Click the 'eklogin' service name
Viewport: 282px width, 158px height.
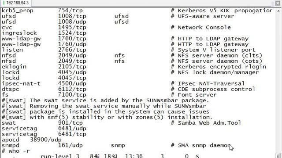point(14,67)
